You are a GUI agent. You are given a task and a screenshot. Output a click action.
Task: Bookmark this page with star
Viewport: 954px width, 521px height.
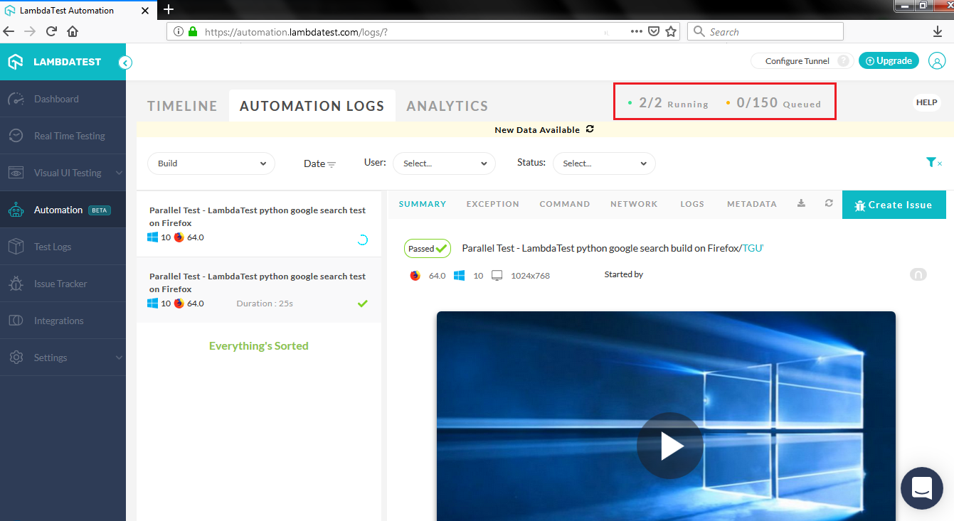(x=671, y=31)
